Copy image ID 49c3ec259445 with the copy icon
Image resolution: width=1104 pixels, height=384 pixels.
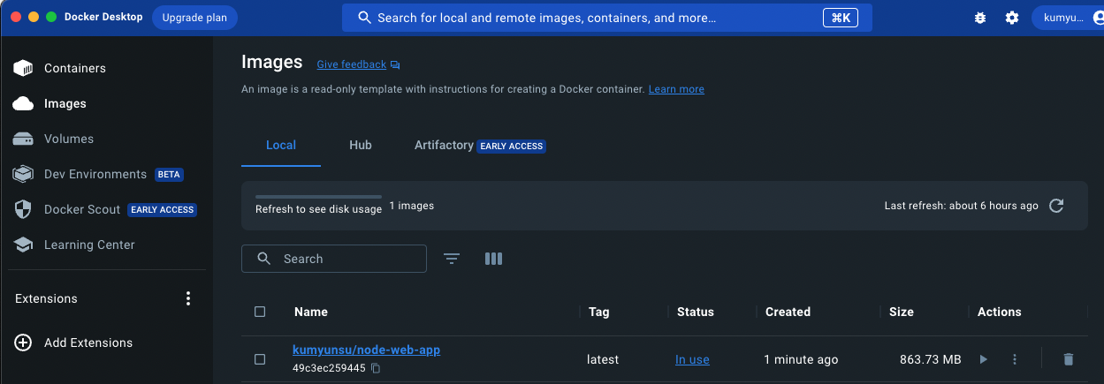(x=376, y=368)
